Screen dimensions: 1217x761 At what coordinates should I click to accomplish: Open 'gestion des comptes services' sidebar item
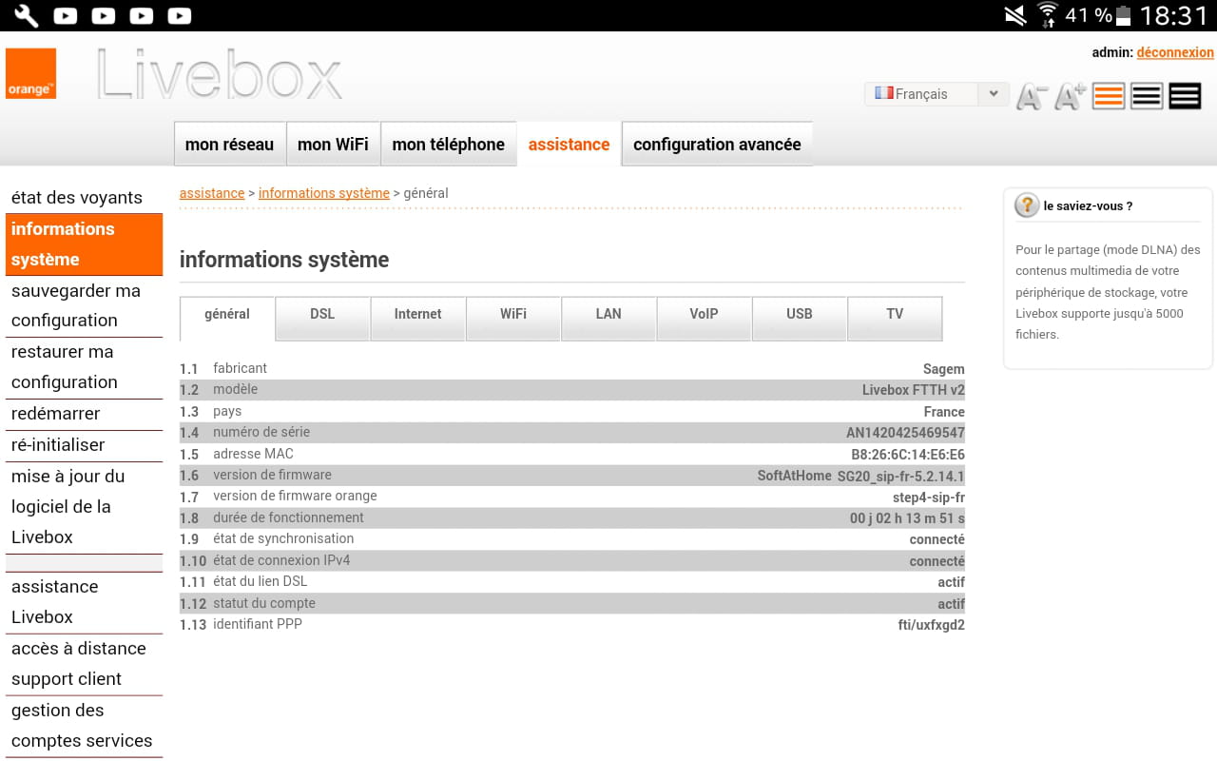tap(84, 726)
